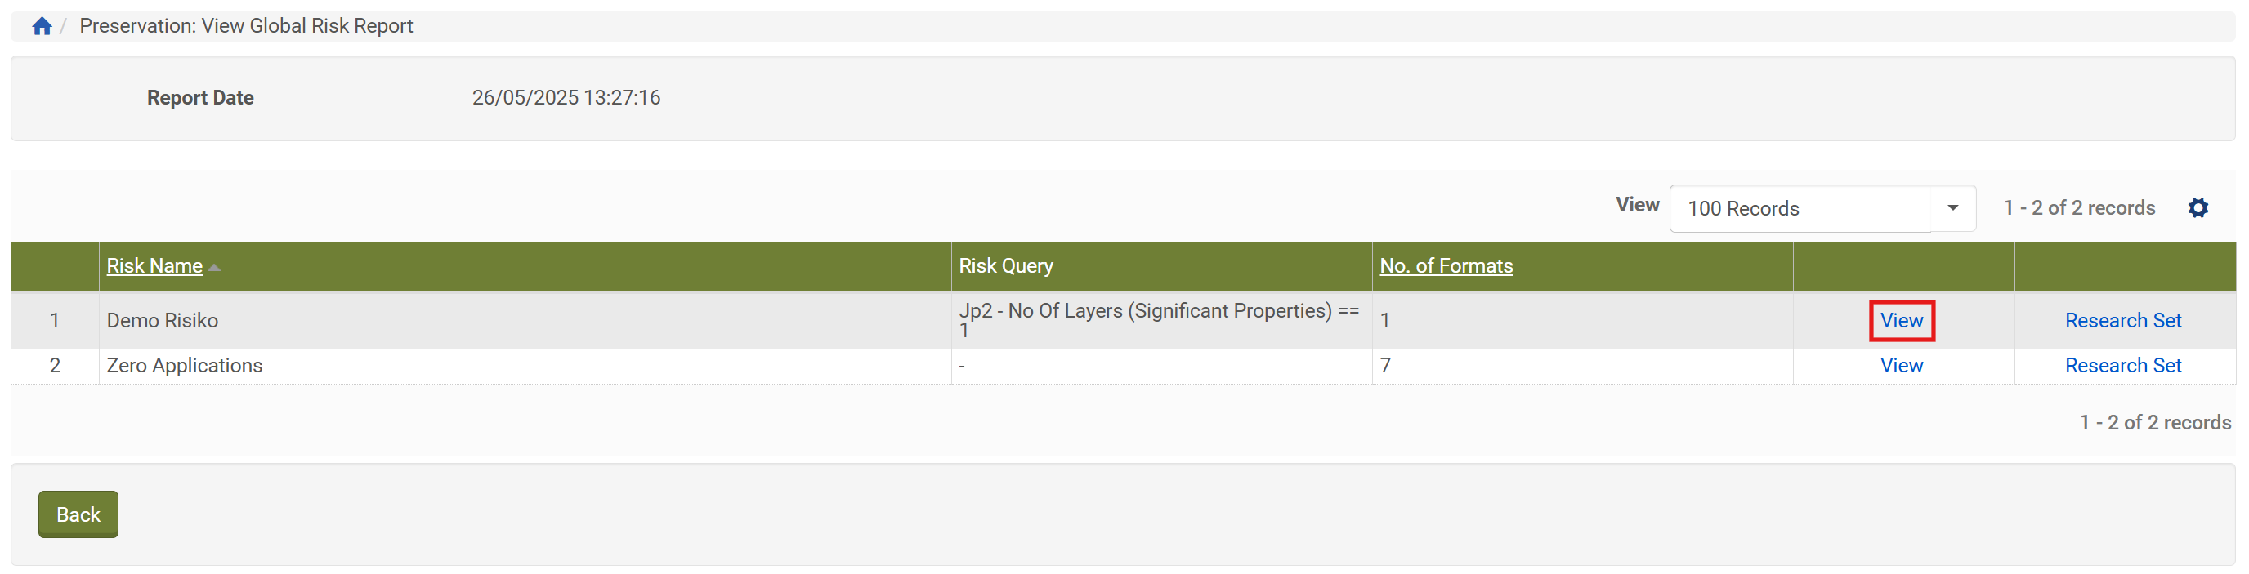Click the Risk Name sort arrow
The width and height of the screenshot is (2249, 574).
tap(215, 267)
